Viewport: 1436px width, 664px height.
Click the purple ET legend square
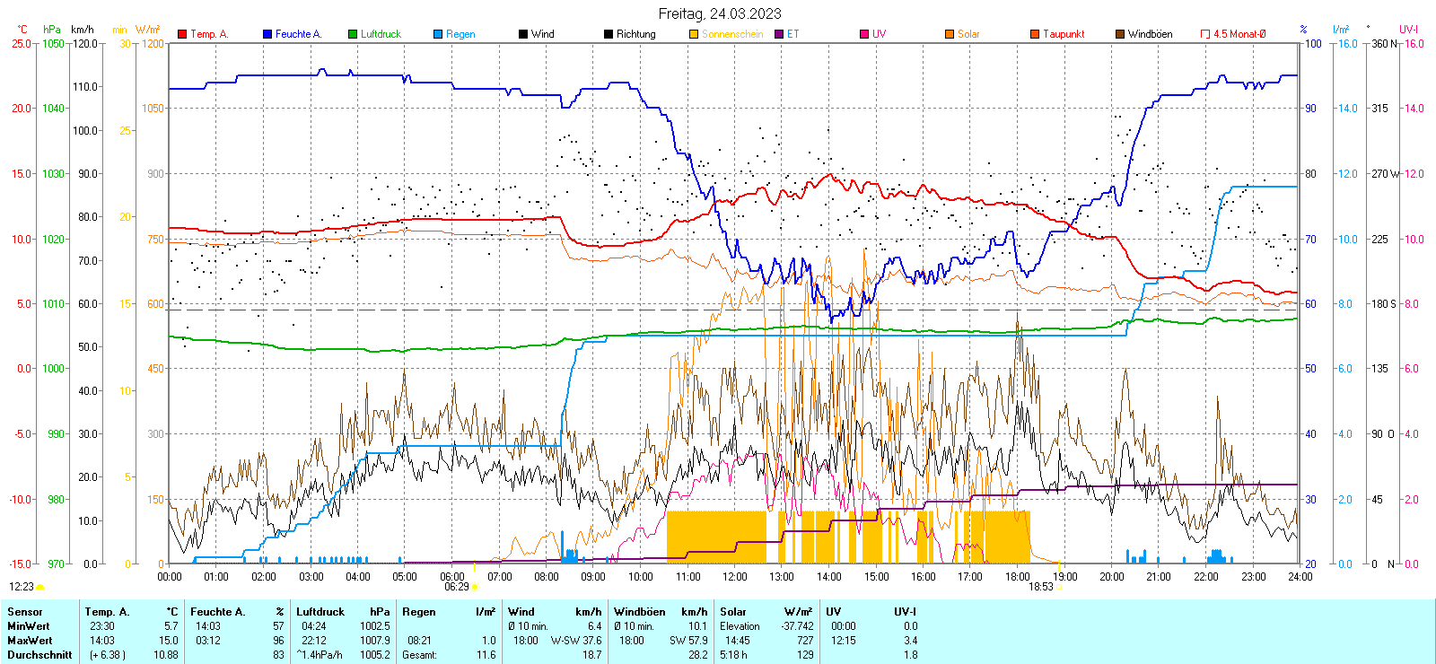[779, 34]
